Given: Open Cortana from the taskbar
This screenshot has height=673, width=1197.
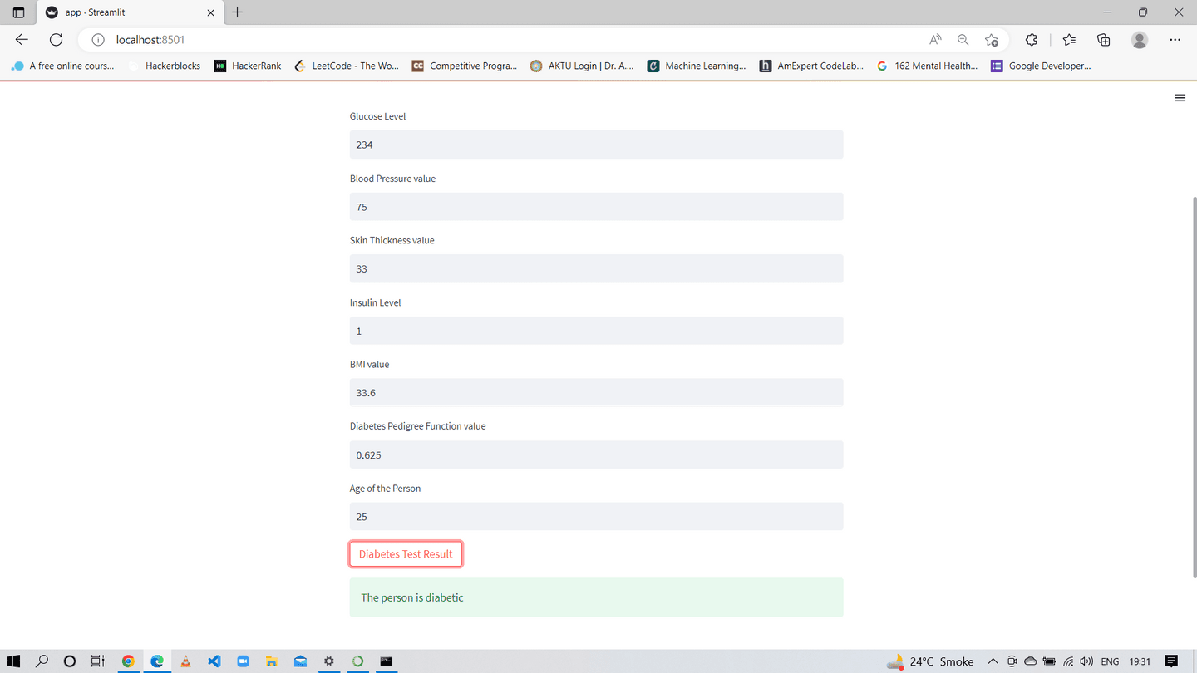Looking at the screenshot, I should 70,661.
